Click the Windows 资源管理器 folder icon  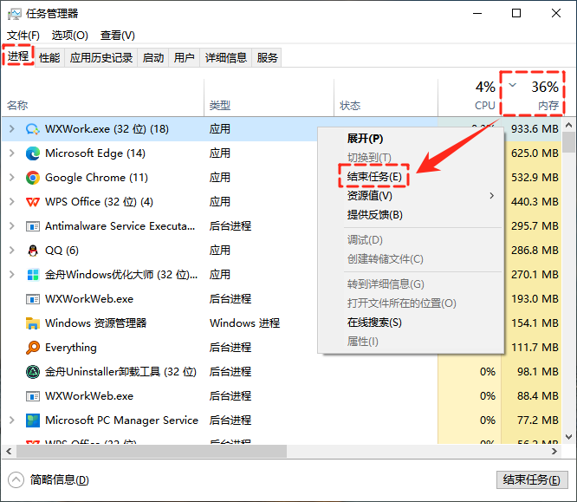pos(33,323)
